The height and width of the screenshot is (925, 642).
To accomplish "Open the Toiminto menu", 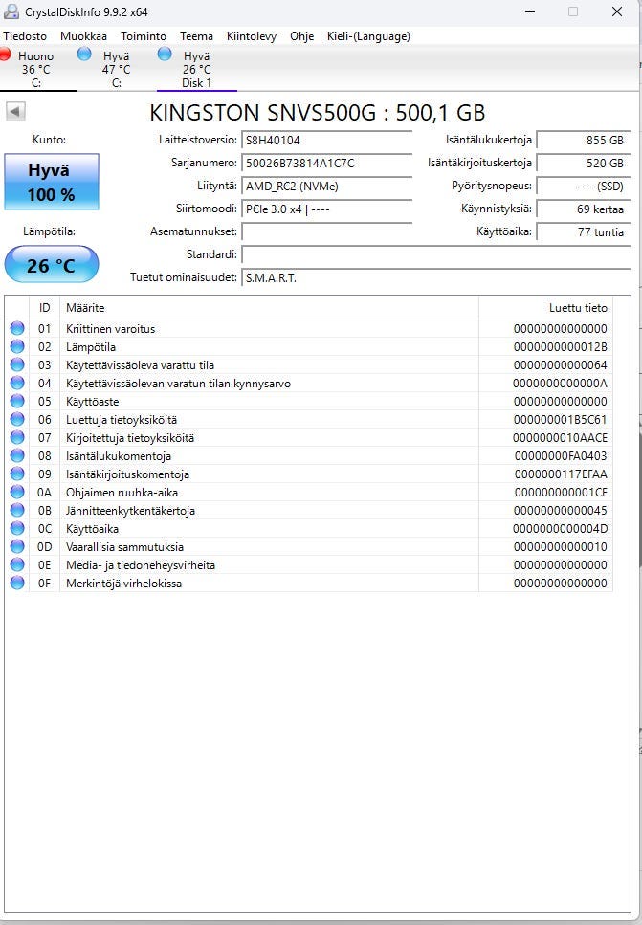I will 144,36.
